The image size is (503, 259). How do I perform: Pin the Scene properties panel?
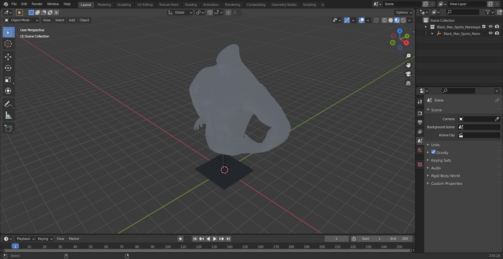click(497, 100)
